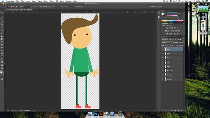Viewport: 210px width, 118px height.
Task: Click add layer mask icon
Action: click(169, 111)
